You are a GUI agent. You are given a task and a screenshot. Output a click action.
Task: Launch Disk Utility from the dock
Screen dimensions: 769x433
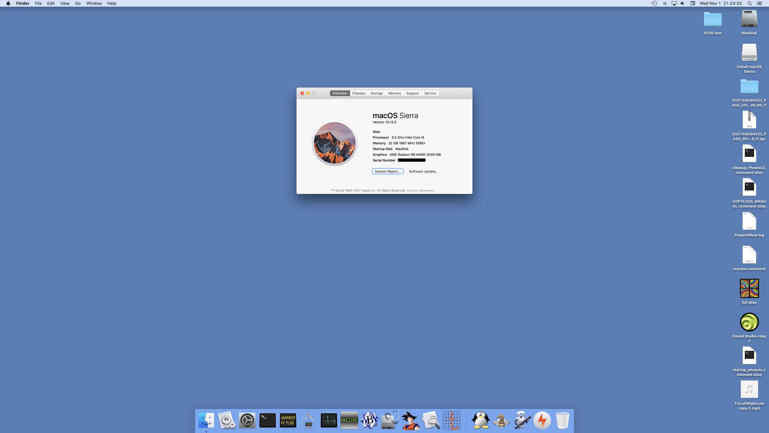[x=390, y=420]
